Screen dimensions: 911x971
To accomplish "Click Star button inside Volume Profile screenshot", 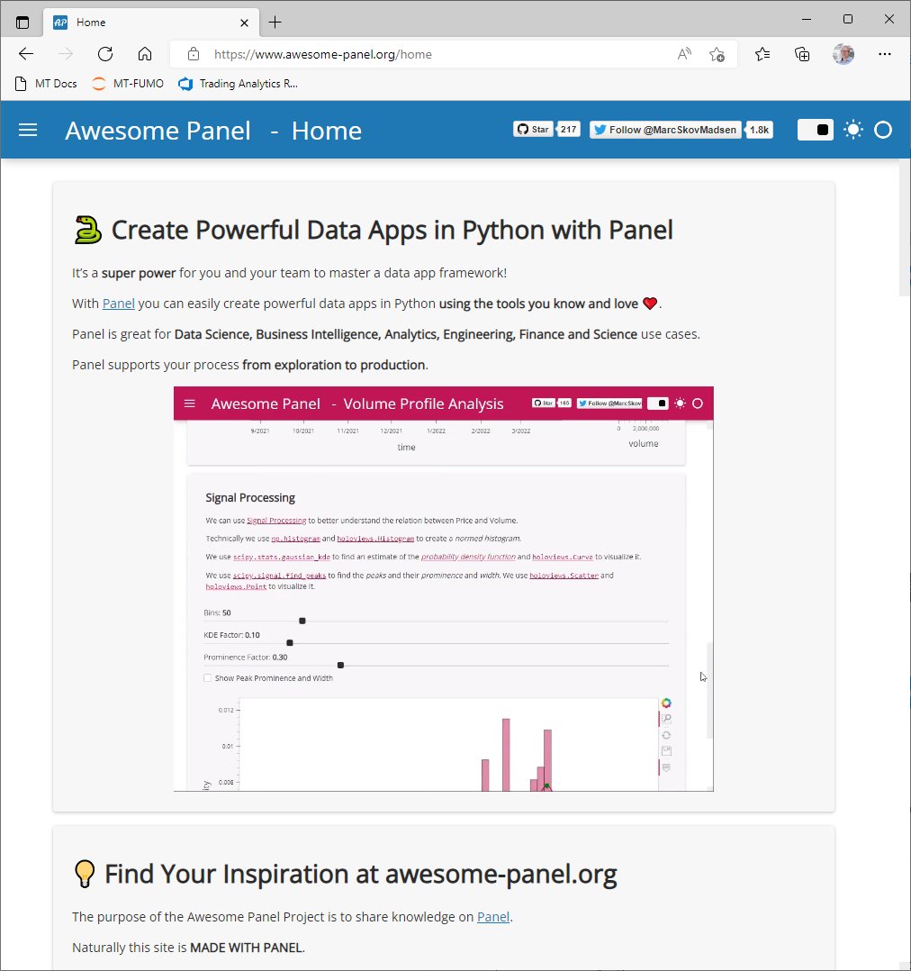I will tap(543, 404).
